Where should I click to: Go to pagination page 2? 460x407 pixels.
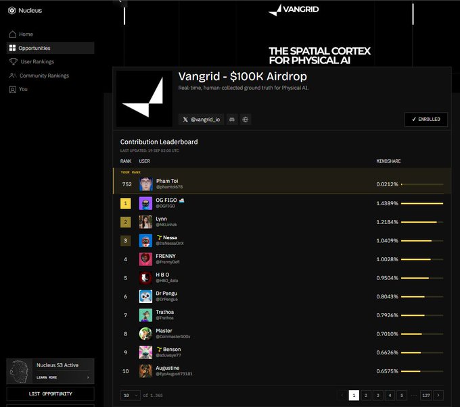coord(366,396)
